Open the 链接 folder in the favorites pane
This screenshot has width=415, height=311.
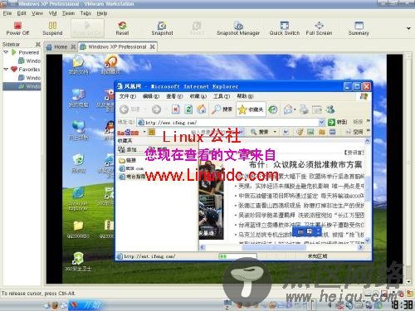click(128, 160)
